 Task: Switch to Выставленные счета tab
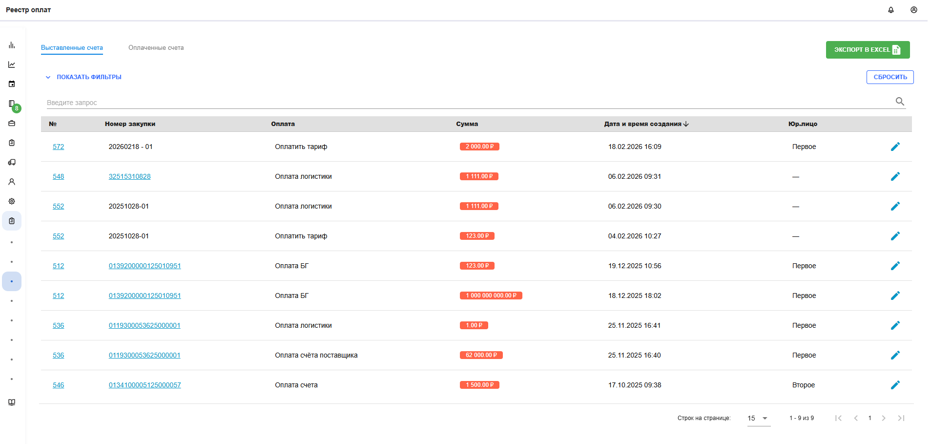pyautogui.click(x=72, y=48)
